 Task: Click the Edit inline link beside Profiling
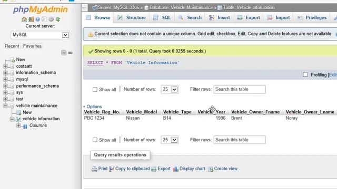[333, 75]
